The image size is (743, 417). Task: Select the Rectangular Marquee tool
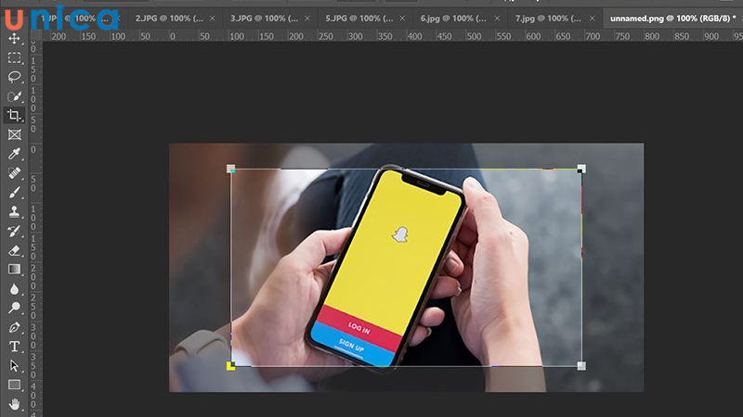(14, 57)
